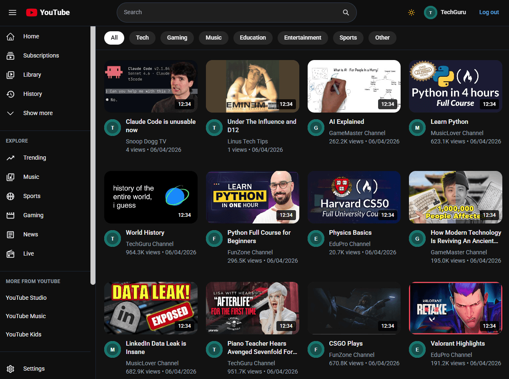The image size is (509, 379).
Task: Click the avatar beside Valorant Highlights
Action: pyautogui.click(x=417, y=349)
